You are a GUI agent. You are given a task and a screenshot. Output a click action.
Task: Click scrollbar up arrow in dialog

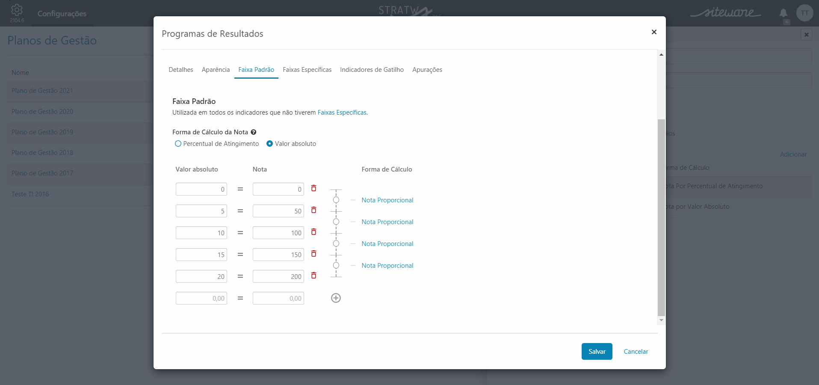661,55
